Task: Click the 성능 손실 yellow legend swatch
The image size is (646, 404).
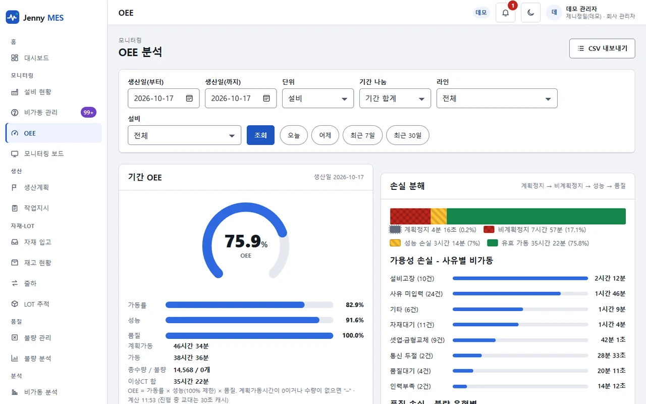Action: coord(395,243)
